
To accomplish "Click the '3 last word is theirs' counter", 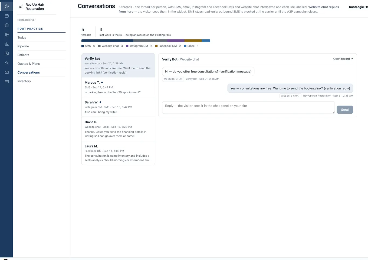I will pyautogui.click(x=135, y=32).
